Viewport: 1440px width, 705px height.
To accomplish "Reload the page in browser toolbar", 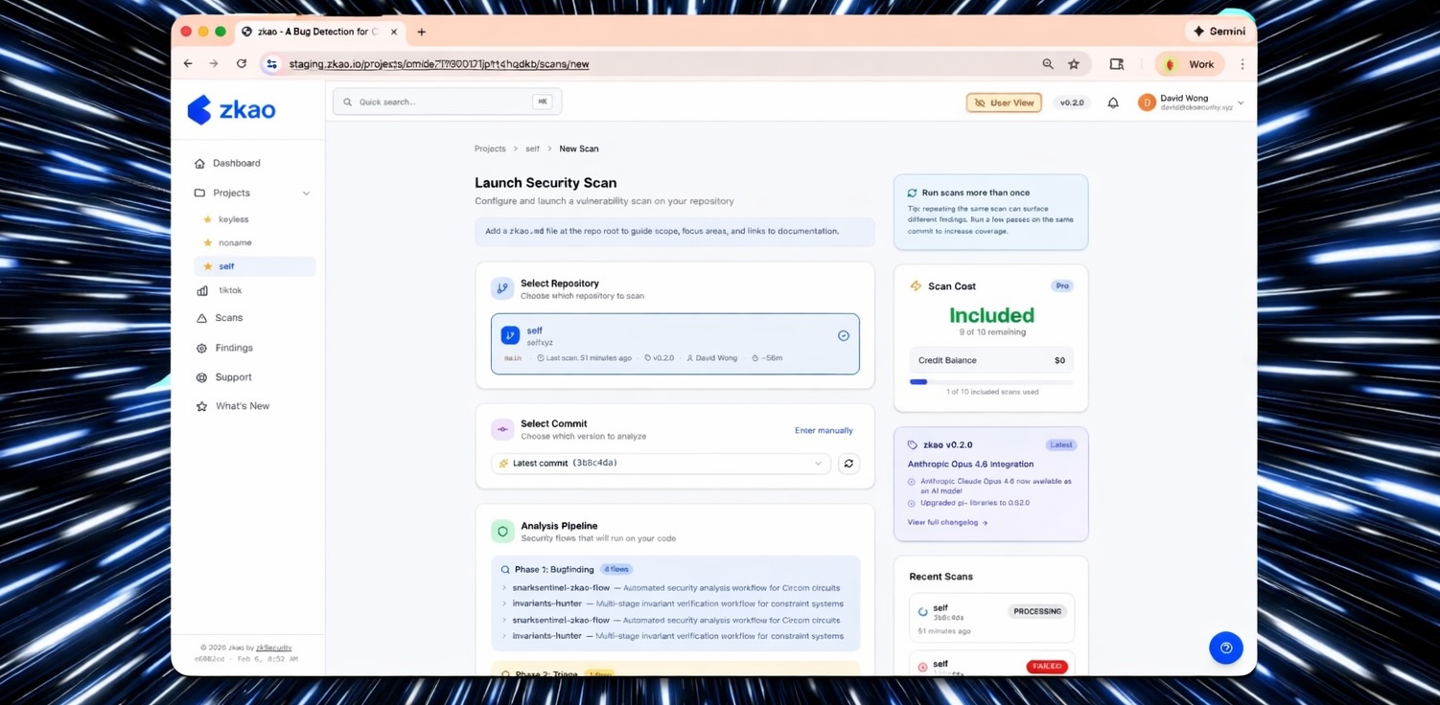I will click(x=242, y=64).
